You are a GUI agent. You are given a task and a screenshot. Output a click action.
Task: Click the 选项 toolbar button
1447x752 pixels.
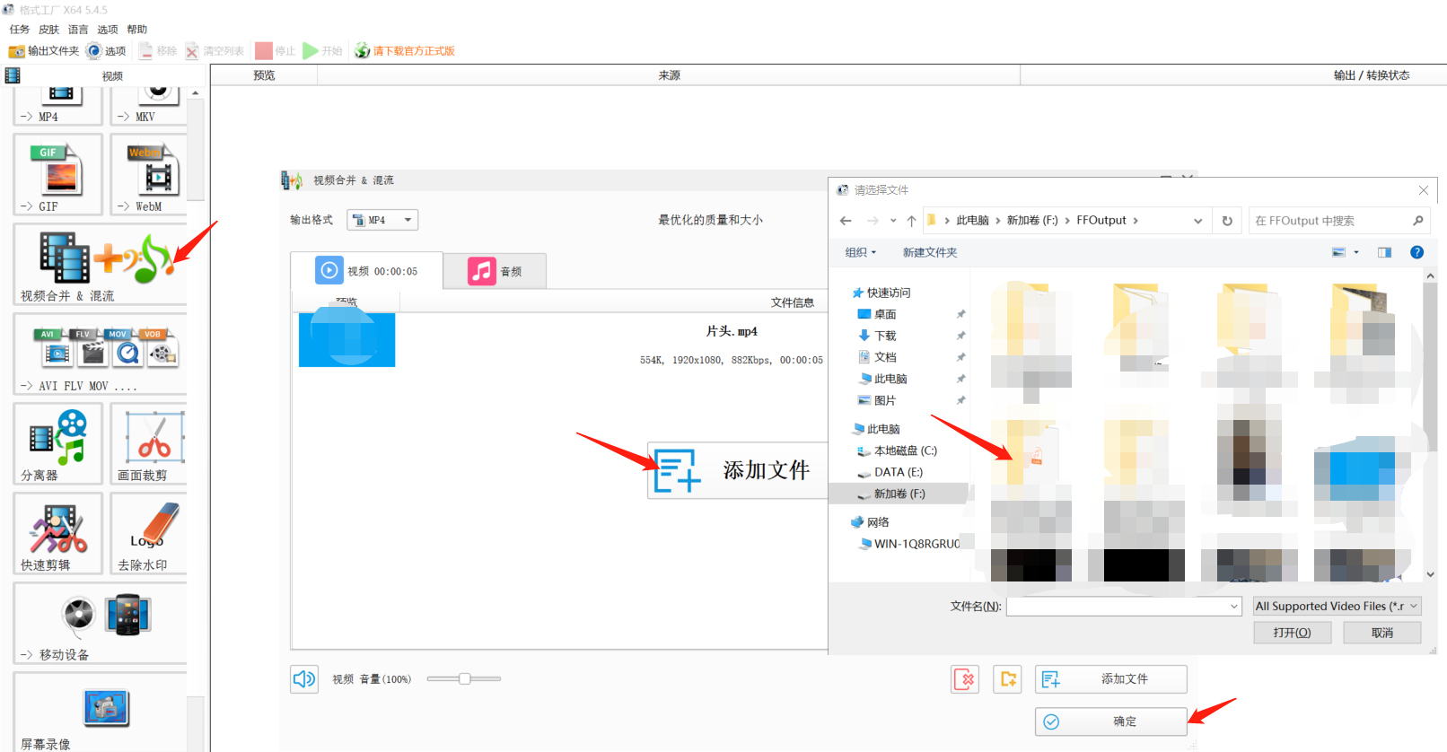coord(106,51)
